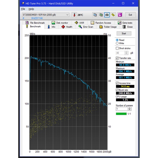Expand the ST2000DM001 drive selection dropdown
The width and height of the screenshot is (158, 158).
click(67, 15)
